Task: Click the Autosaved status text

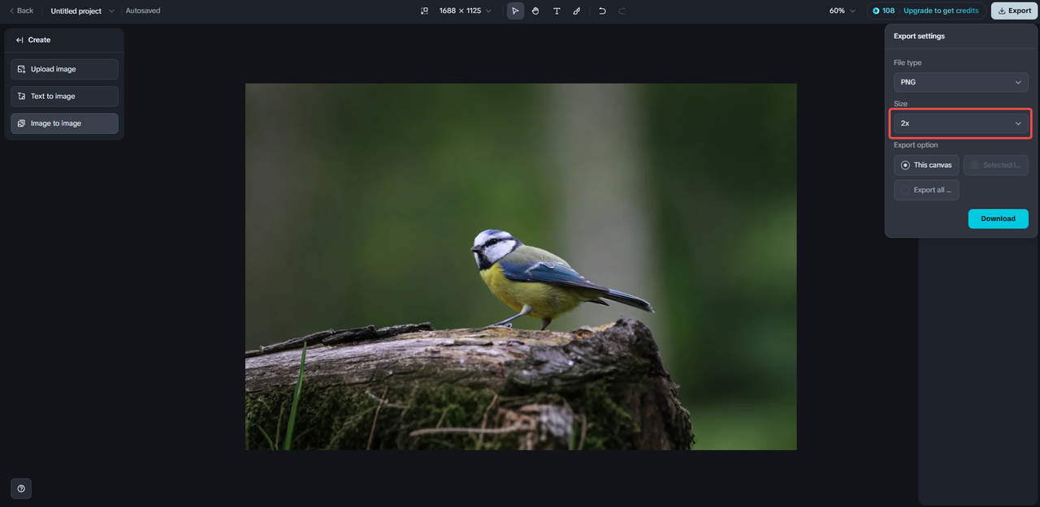Action: click(x=143, y=11)
